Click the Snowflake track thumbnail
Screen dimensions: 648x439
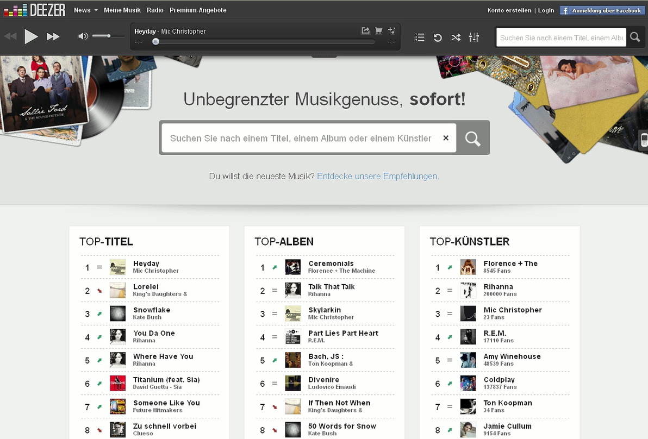(x=117, y=313)
